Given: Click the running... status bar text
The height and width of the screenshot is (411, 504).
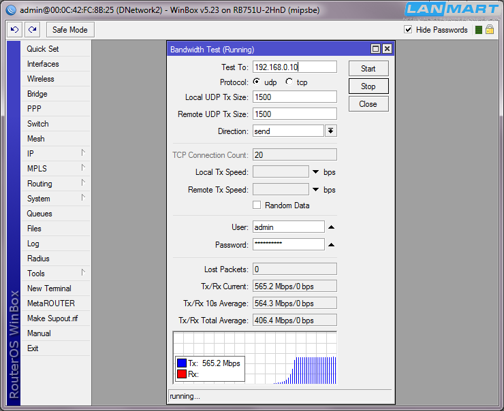Looking at the screenshot, I should (185, 396).
